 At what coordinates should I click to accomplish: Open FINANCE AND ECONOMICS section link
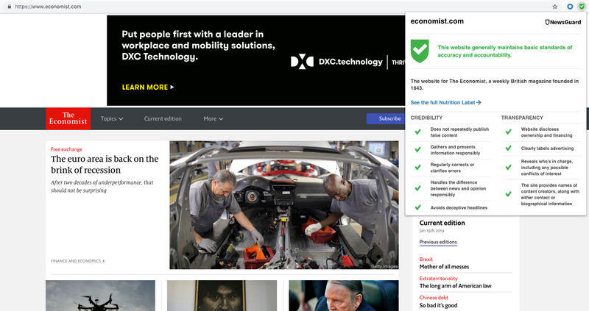pos(77,261)
